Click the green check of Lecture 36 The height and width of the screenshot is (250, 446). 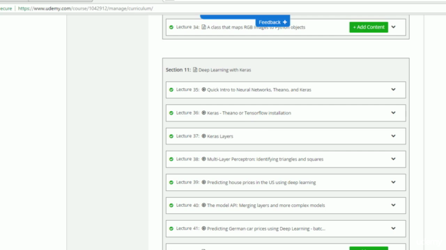[x=171, y=112]
